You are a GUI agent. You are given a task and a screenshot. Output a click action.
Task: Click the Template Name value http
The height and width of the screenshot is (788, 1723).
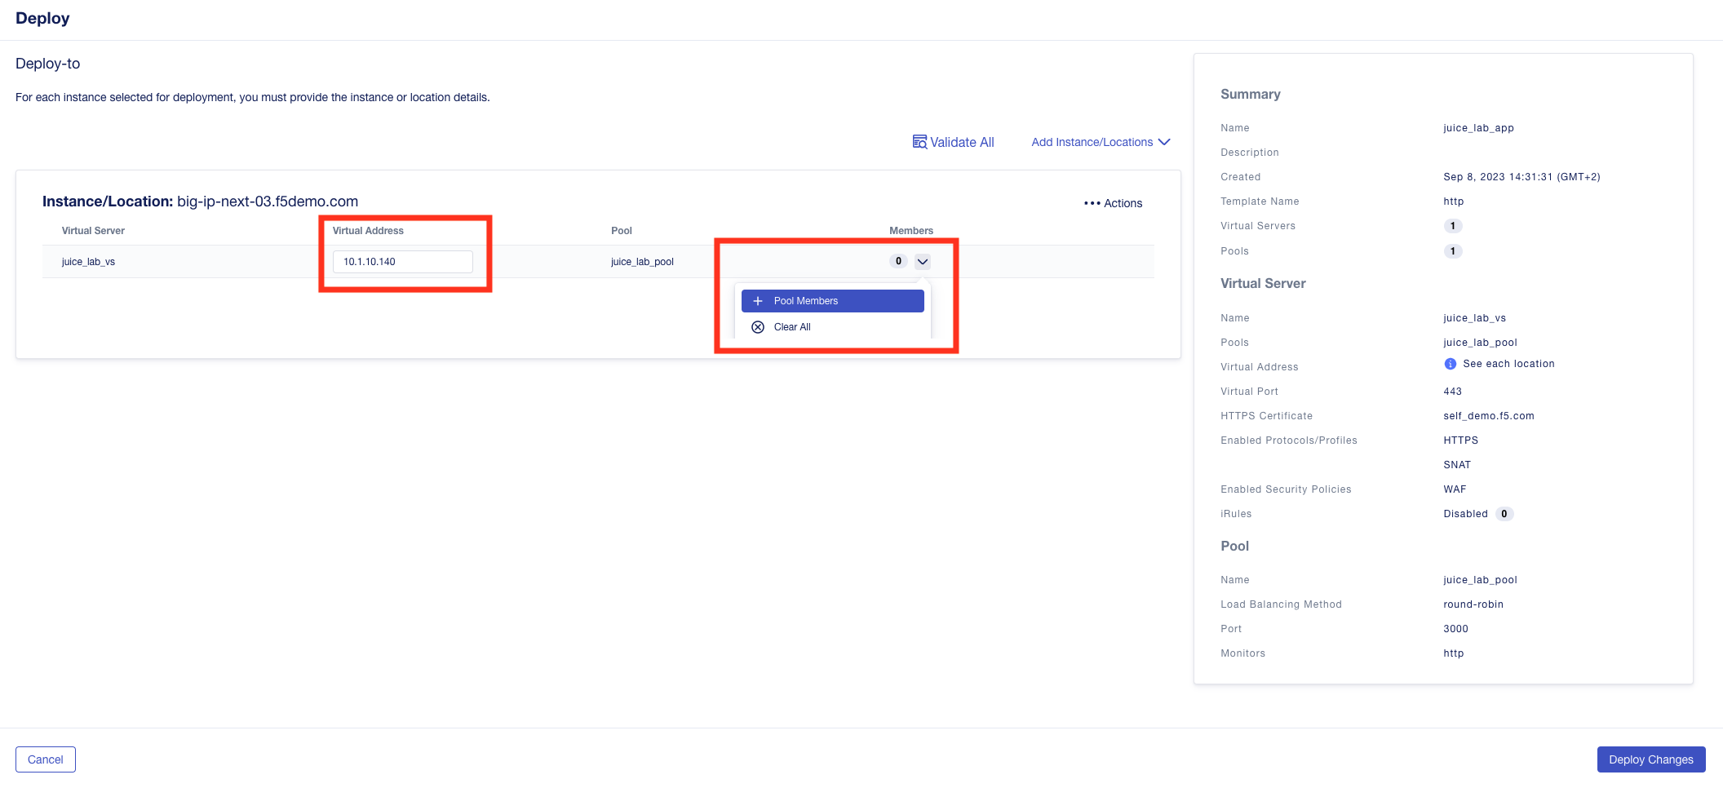point(1454,201)
